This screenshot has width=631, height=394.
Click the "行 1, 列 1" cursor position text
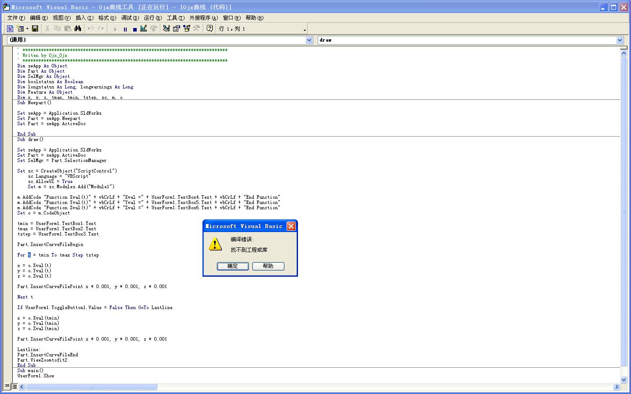point(232,29)
